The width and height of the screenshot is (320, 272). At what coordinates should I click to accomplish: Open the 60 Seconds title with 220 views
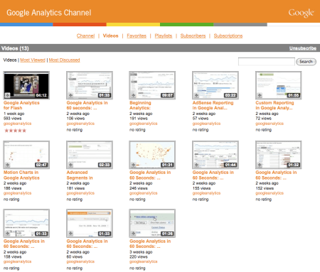click(150, 244)
